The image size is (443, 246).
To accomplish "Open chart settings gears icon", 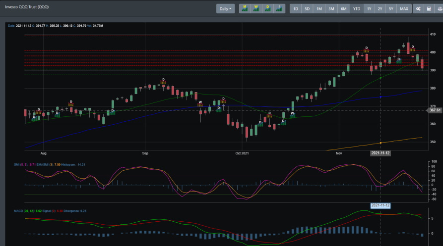I will click(x=418, y=9).
